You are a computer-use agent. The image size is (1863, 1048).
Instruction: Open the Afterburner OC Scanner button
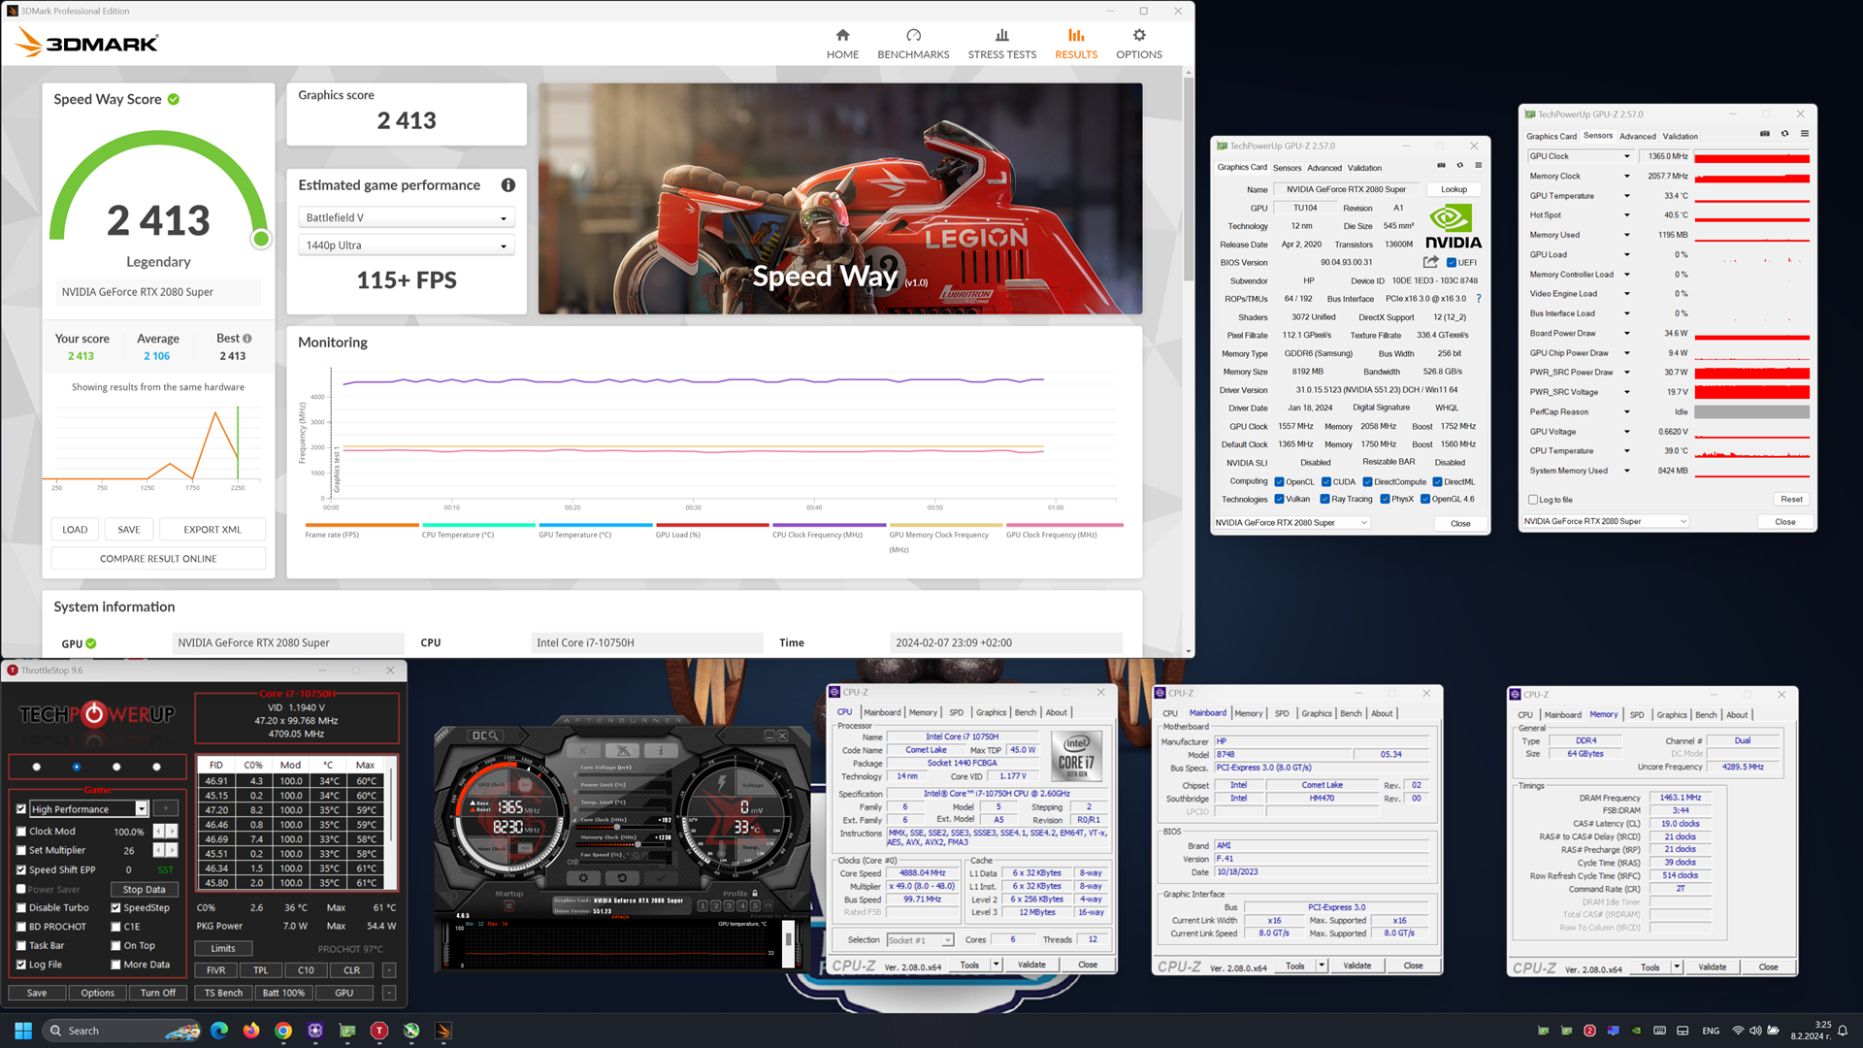pyautogui.click(x=485, y=736)
